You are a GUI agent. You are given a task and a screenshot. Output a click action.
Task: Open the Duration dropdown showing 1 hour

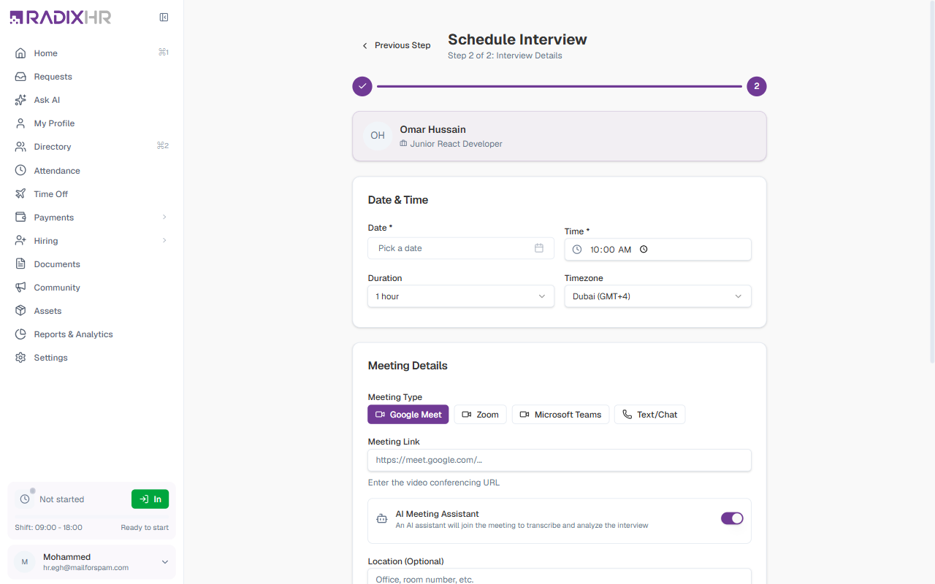tap(461, 296)
